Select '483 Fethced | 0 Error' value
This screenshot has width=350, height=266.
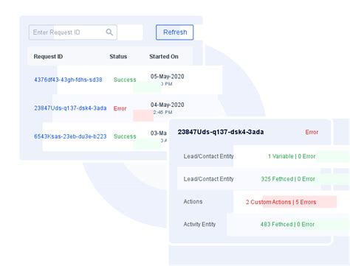click(287, 224)
